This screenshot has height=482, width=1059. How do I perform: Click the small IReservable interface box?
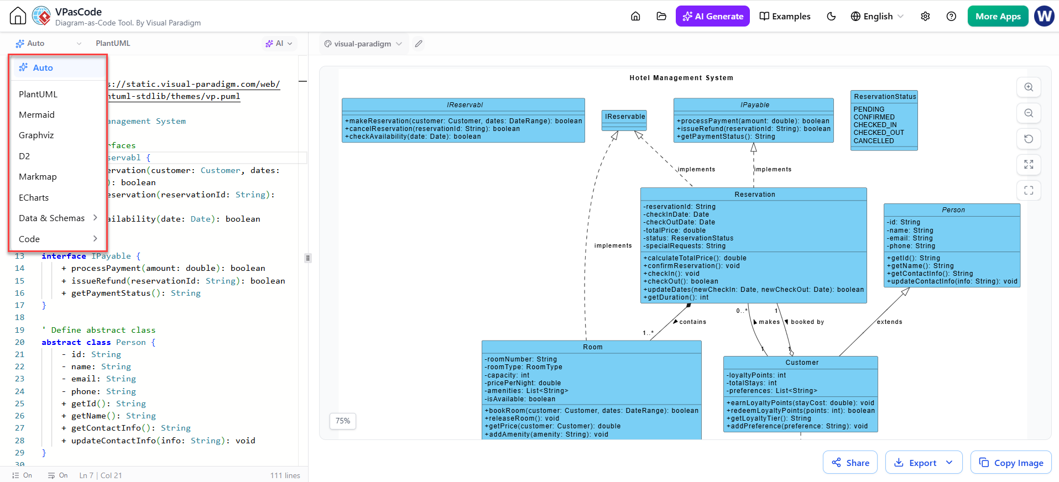point(624,120)
